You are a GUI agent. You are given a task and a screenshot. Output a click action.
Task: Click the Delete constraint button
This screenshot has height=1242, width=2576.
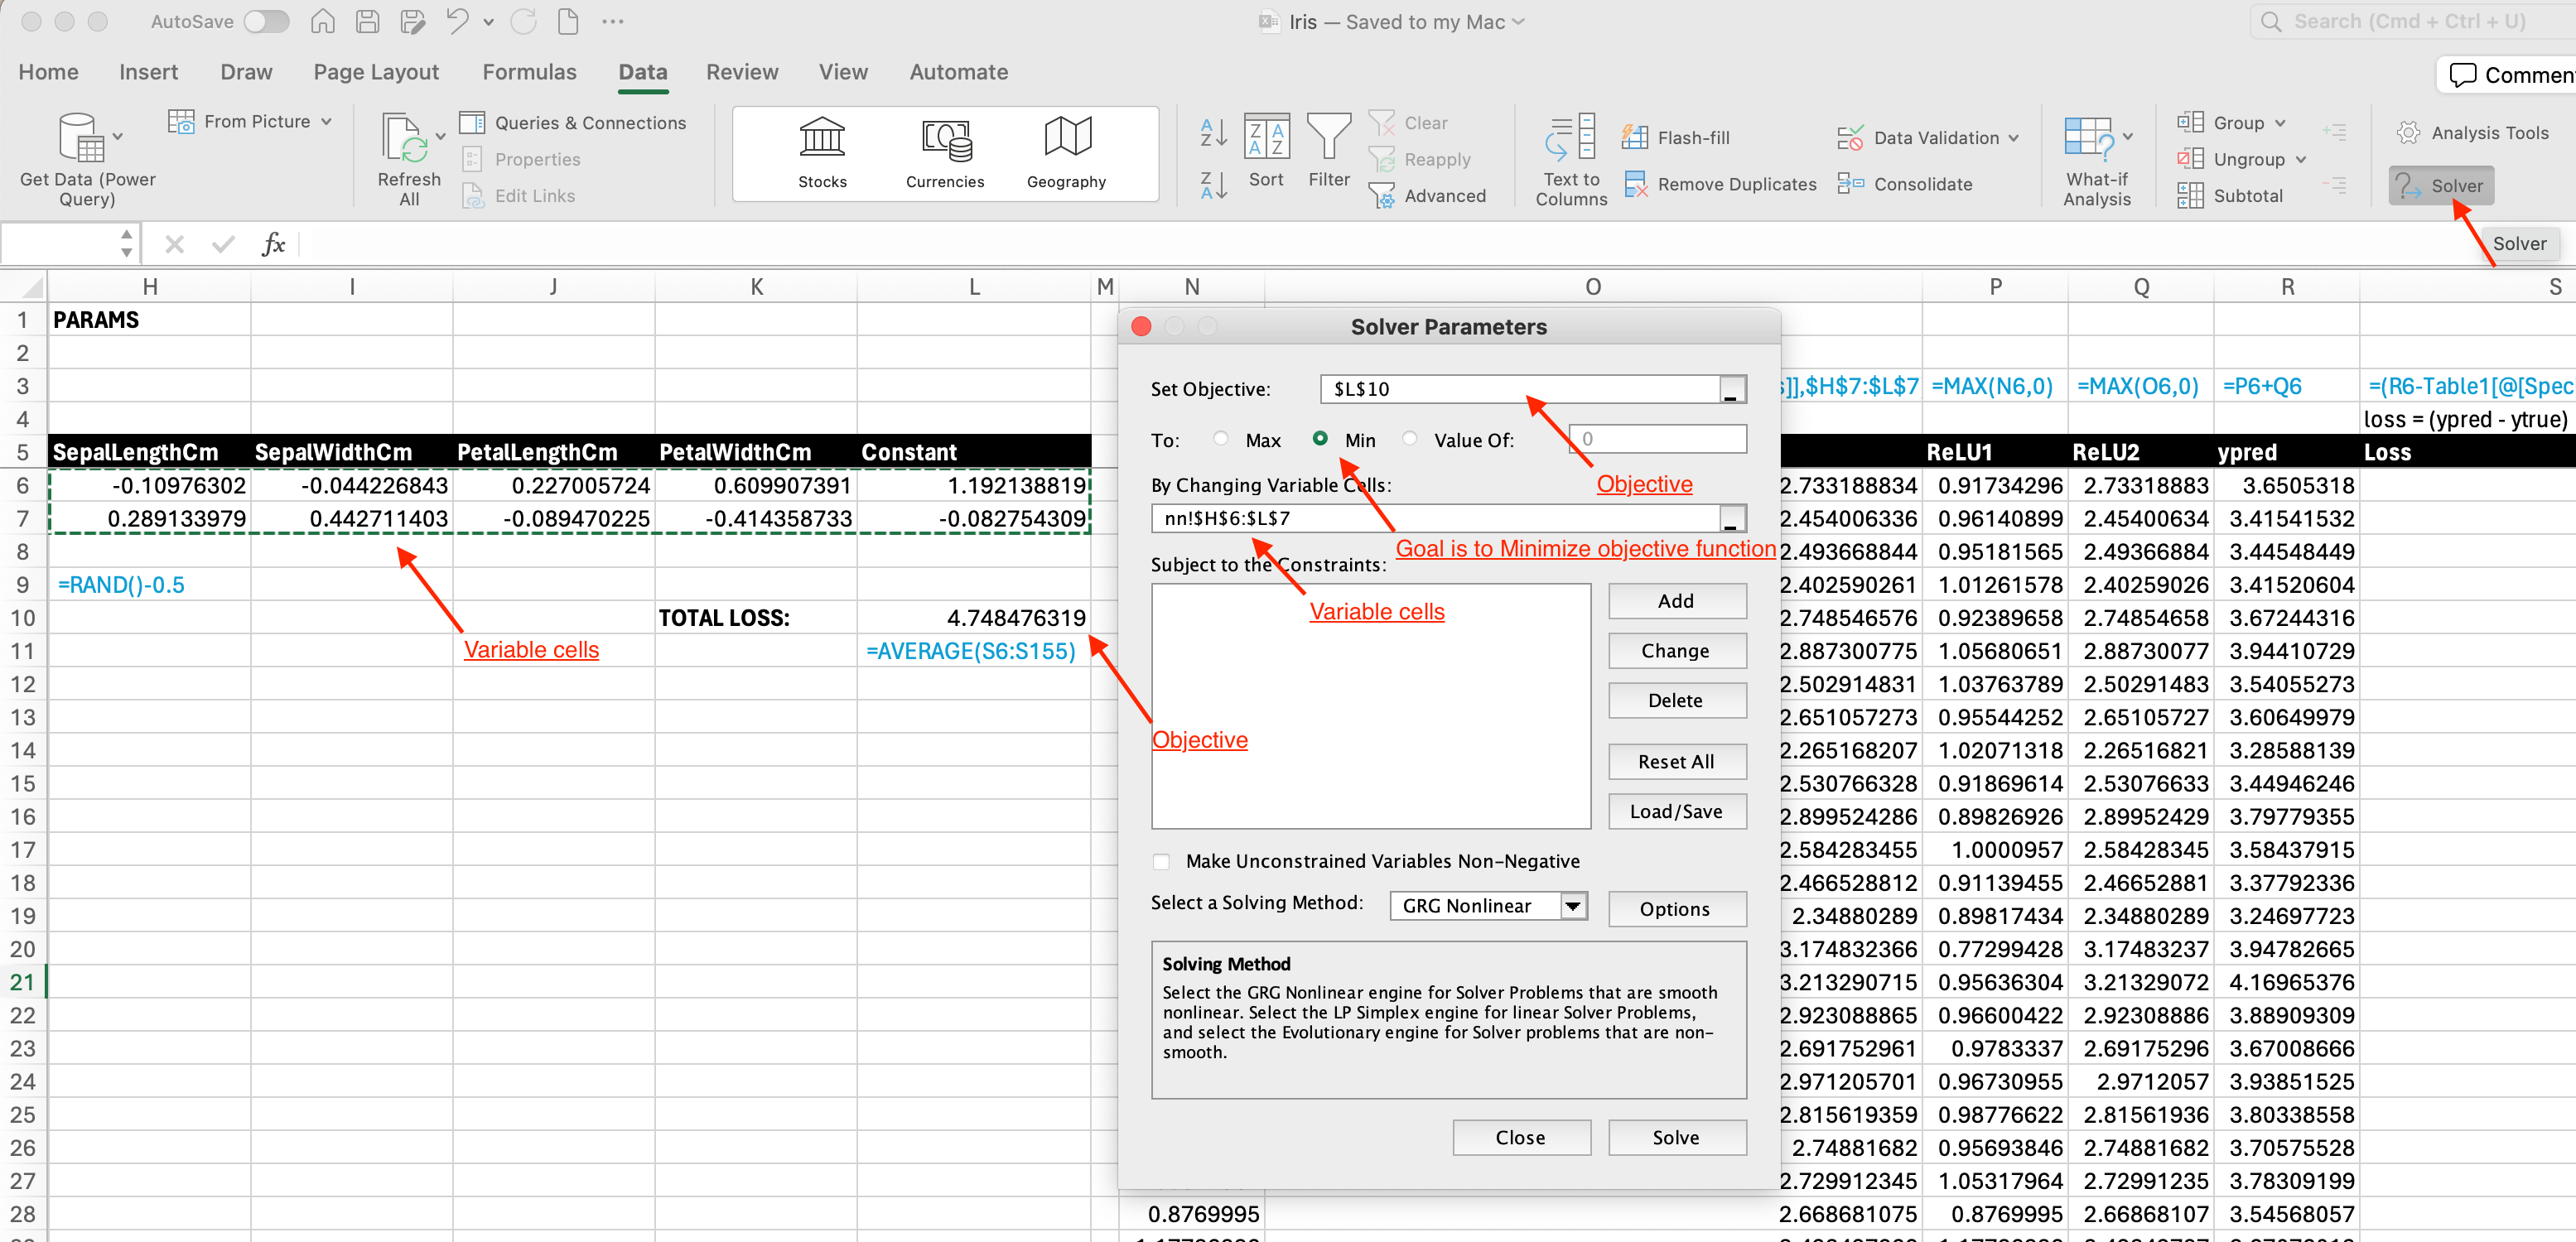[x=1677, y=701]
